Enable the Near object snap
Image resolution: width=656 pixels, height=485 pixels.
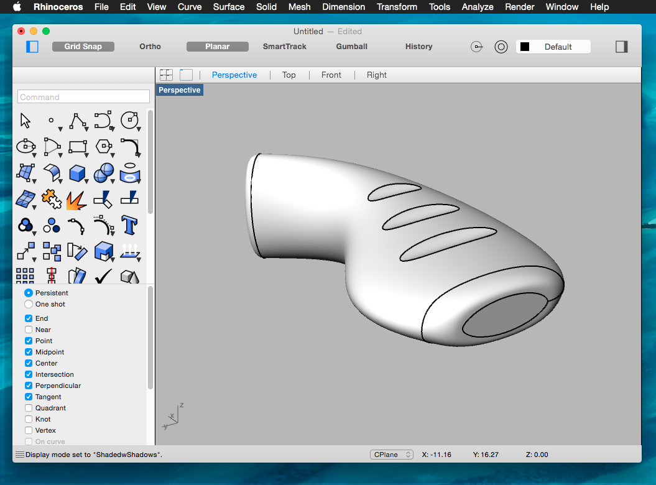[x=29, y=330]
